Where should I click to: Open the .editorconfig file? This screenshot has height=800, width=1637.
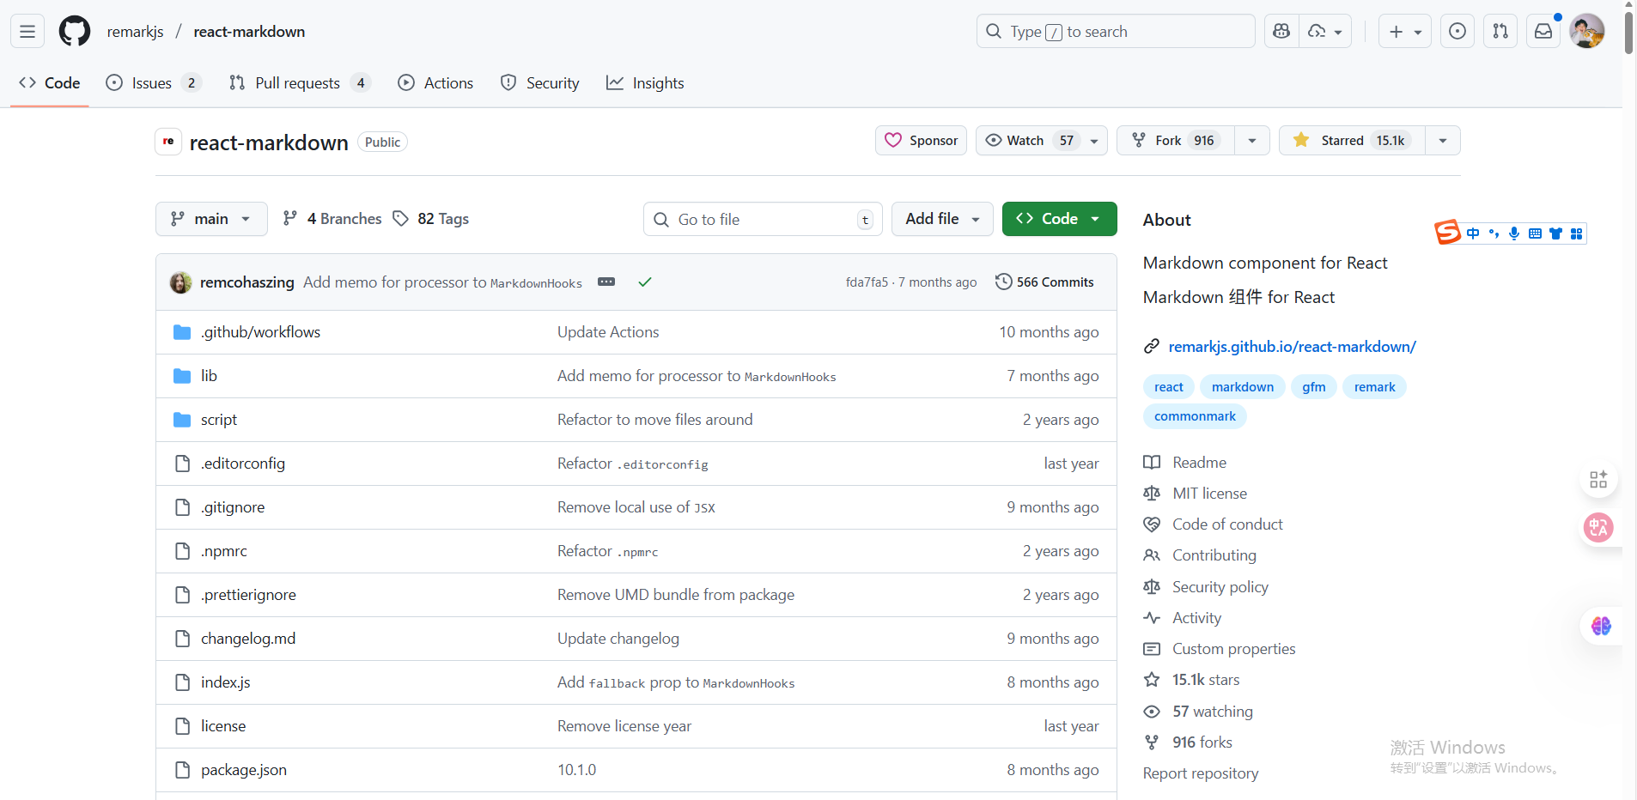(243, 464)
